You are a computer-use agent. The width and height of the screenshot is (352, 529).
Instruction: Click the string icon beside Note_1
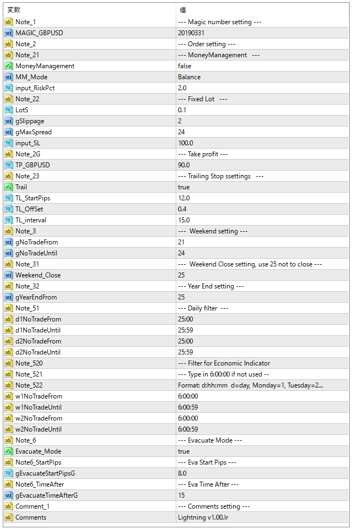tap(9, 22)
